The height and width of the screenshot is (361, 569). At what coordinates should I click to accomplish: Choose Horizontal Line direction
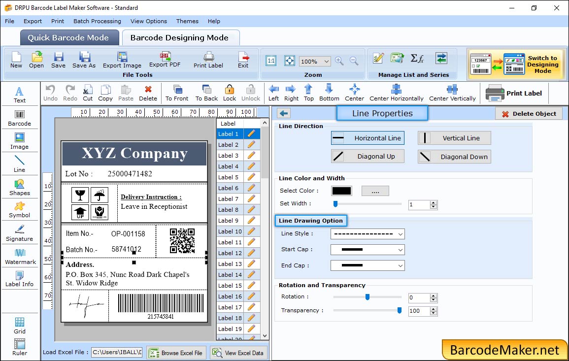click(x=368, y=138)
